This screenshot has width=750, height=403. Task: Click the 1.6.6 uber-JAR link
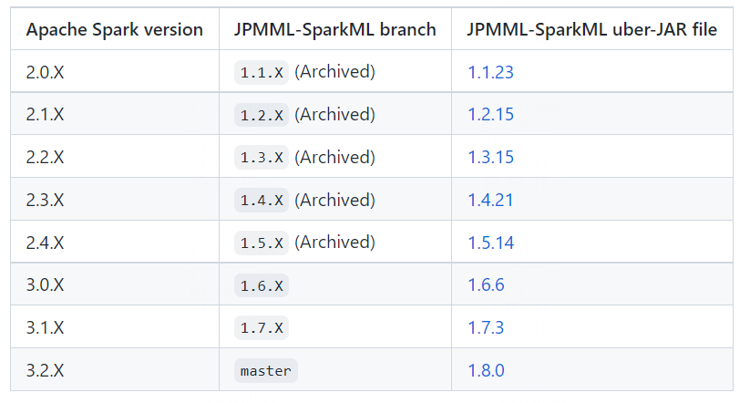(486, 285)
